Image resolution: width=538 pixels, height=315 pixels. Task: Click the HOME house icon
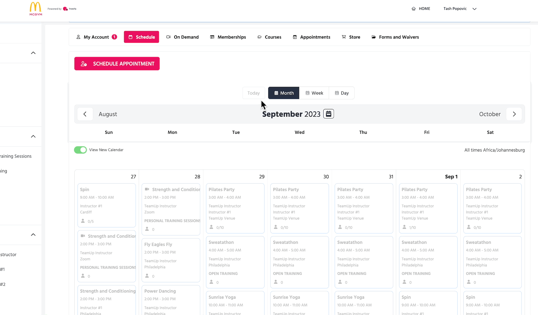pos(413,9)
